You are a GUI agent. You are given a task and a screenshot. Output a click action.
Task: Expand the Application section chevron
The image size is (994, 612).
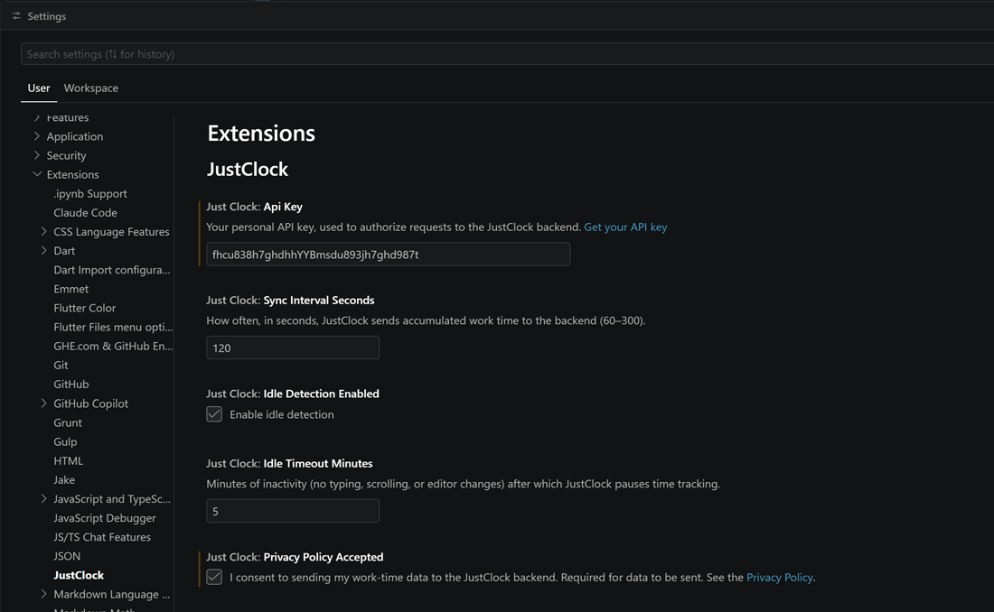pyautogui.click(x=37, y=136)
